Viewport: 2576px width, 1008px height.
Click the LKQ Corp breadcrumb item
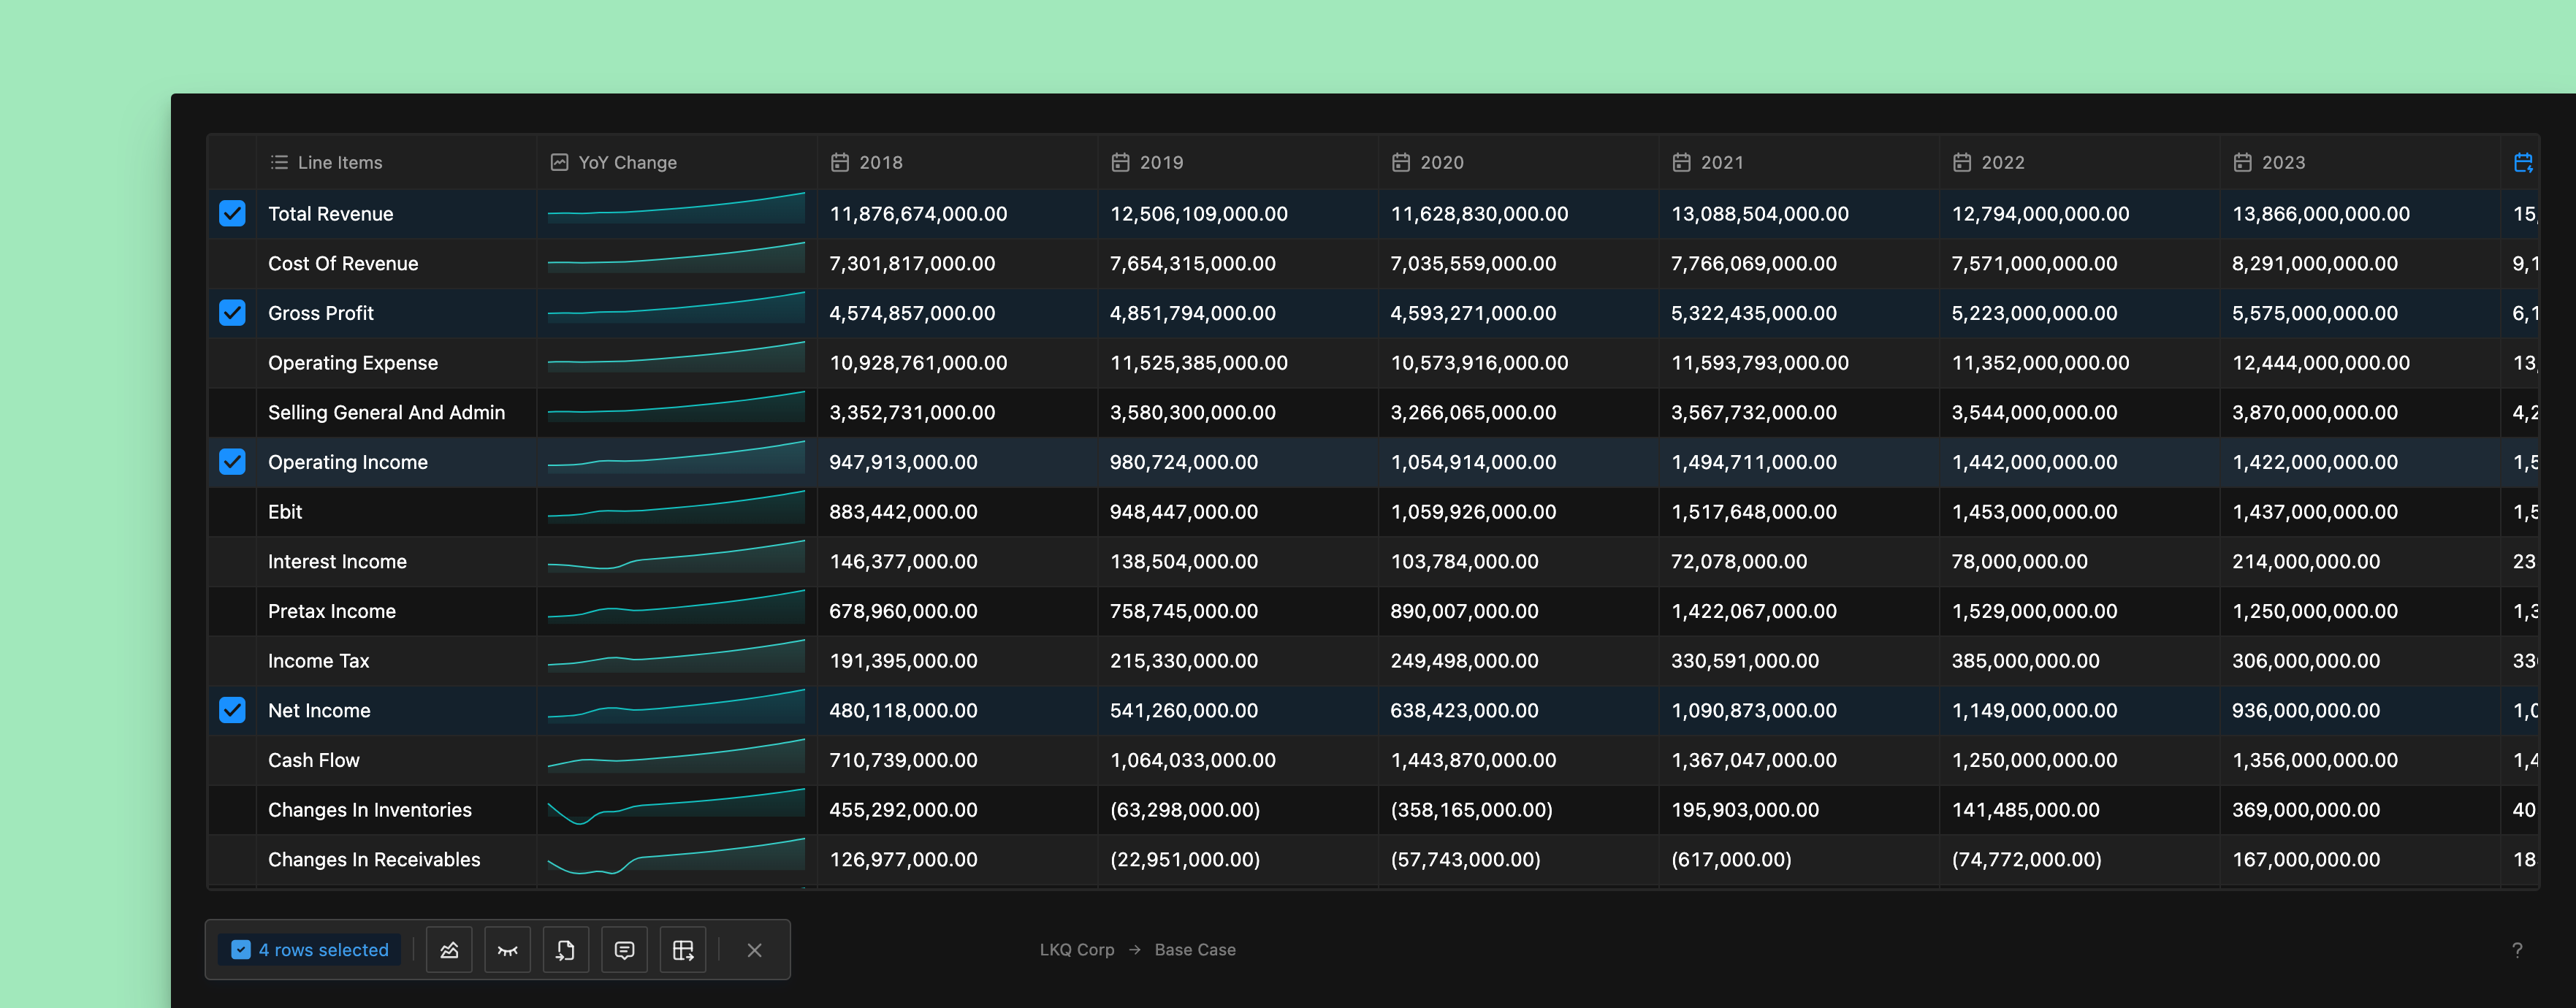click(1076, 949)
